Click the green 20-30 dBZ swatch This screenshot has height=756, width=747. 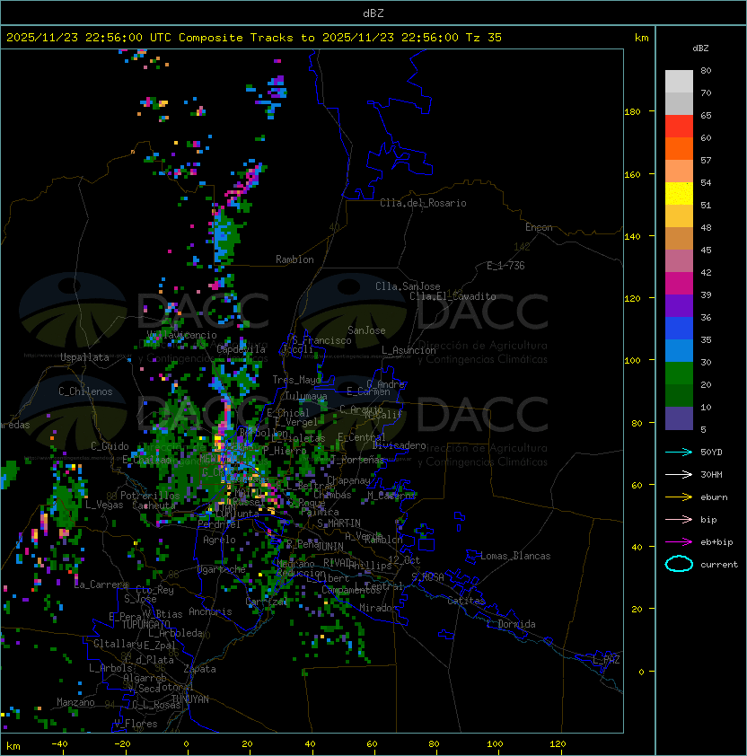(679, 374)
